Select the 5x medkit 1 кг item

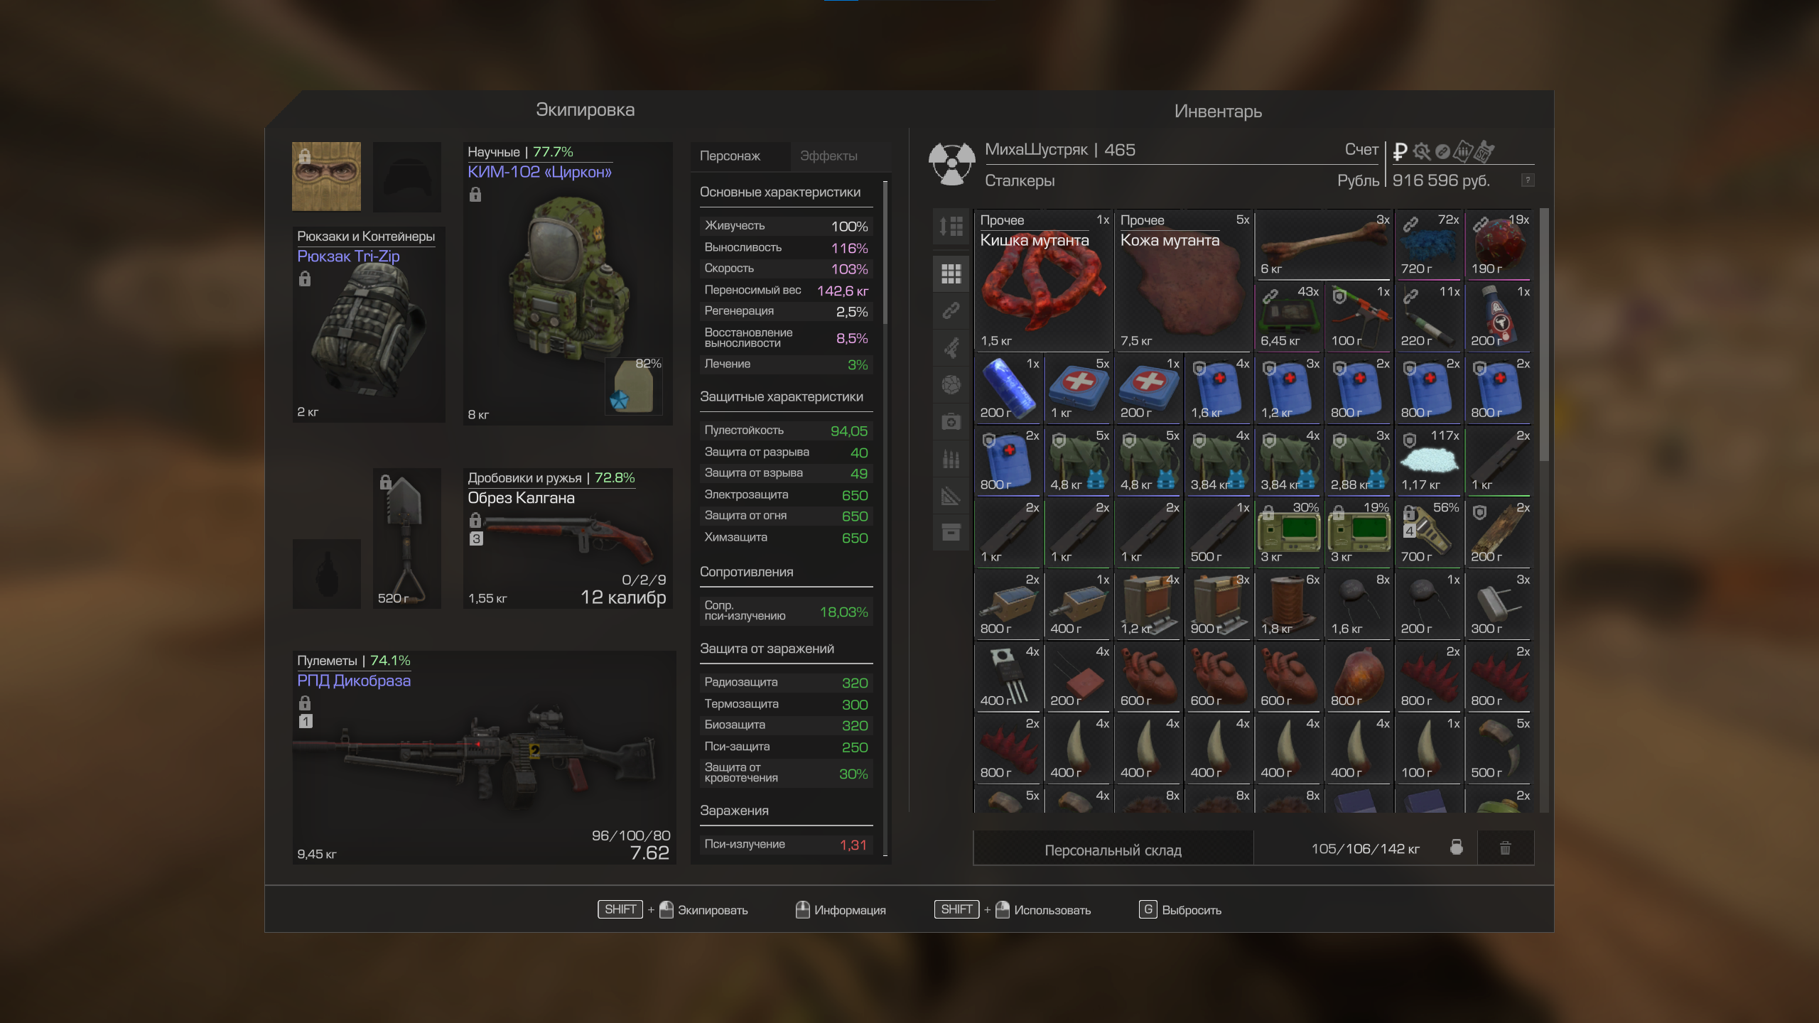click(1077, 388)
